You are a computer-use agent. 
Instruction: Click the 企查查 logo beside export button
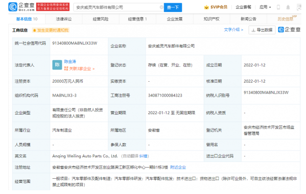click(289, 30)
